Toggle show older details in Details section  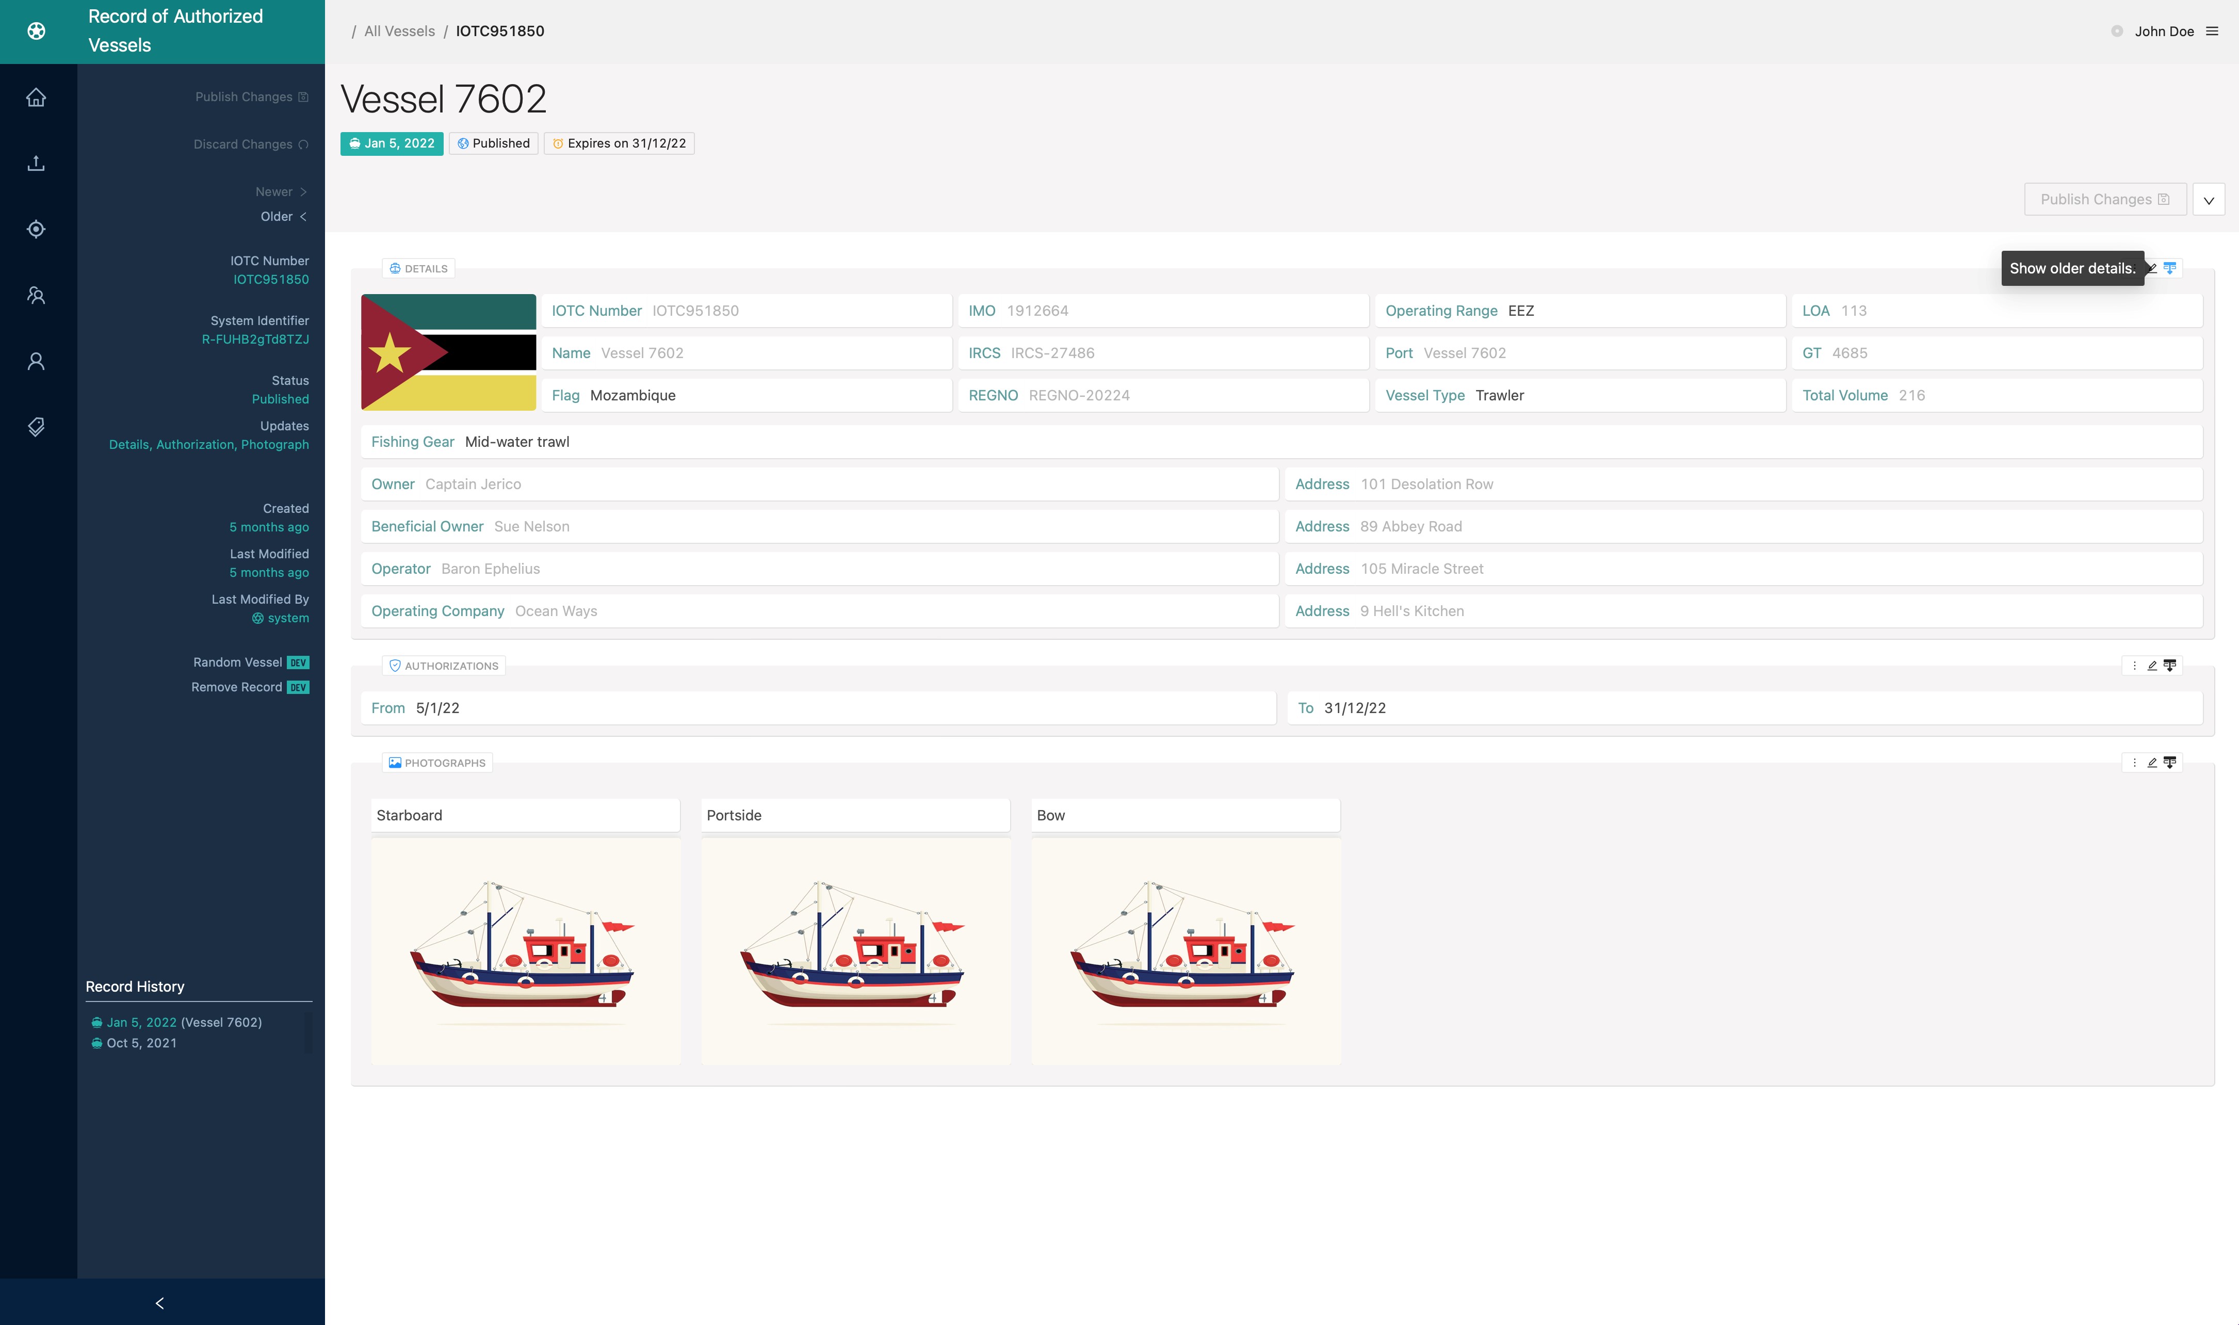2169,268
